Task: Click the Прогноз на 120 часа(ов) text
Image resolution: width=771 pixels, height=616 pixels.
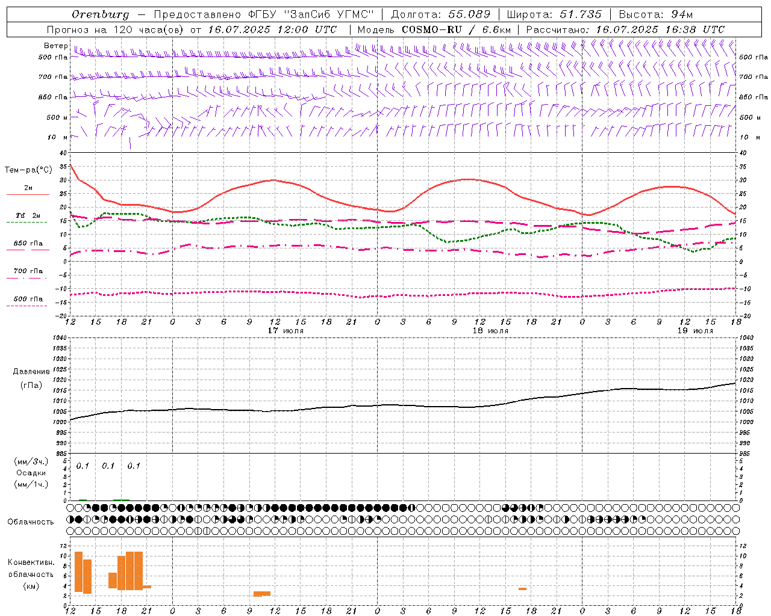Action: [116, 29]
